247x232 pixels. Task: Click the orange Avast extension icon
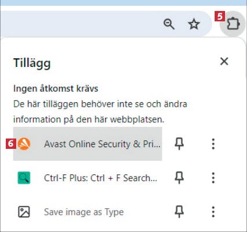click(24, 144)
